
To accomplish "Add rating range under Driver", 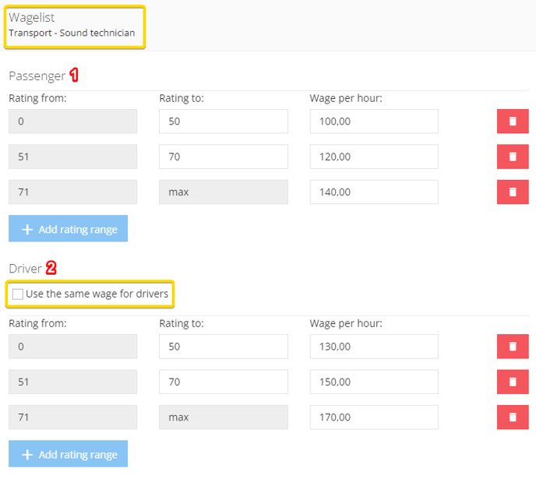I will (68, 454).
